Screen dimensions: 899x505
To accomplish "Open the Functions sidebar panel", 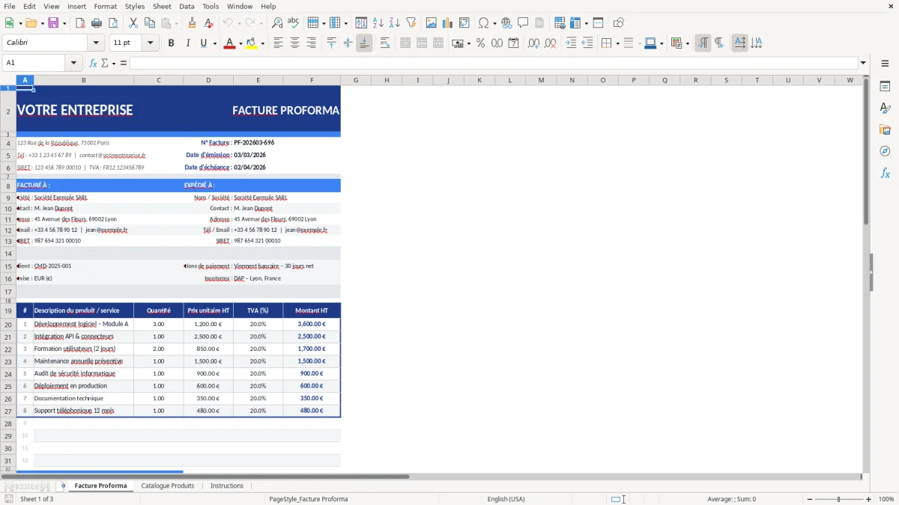I will pos(886,173).
